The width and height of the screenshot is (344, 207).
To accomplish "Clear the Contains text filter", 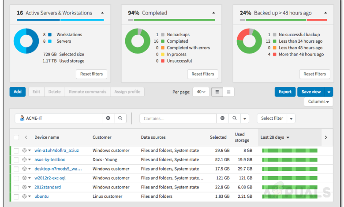I will [223, 118].
